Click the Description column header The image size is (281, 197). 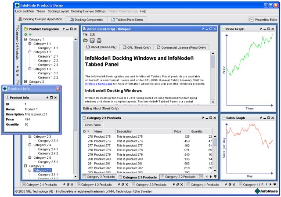click(144, 131)
